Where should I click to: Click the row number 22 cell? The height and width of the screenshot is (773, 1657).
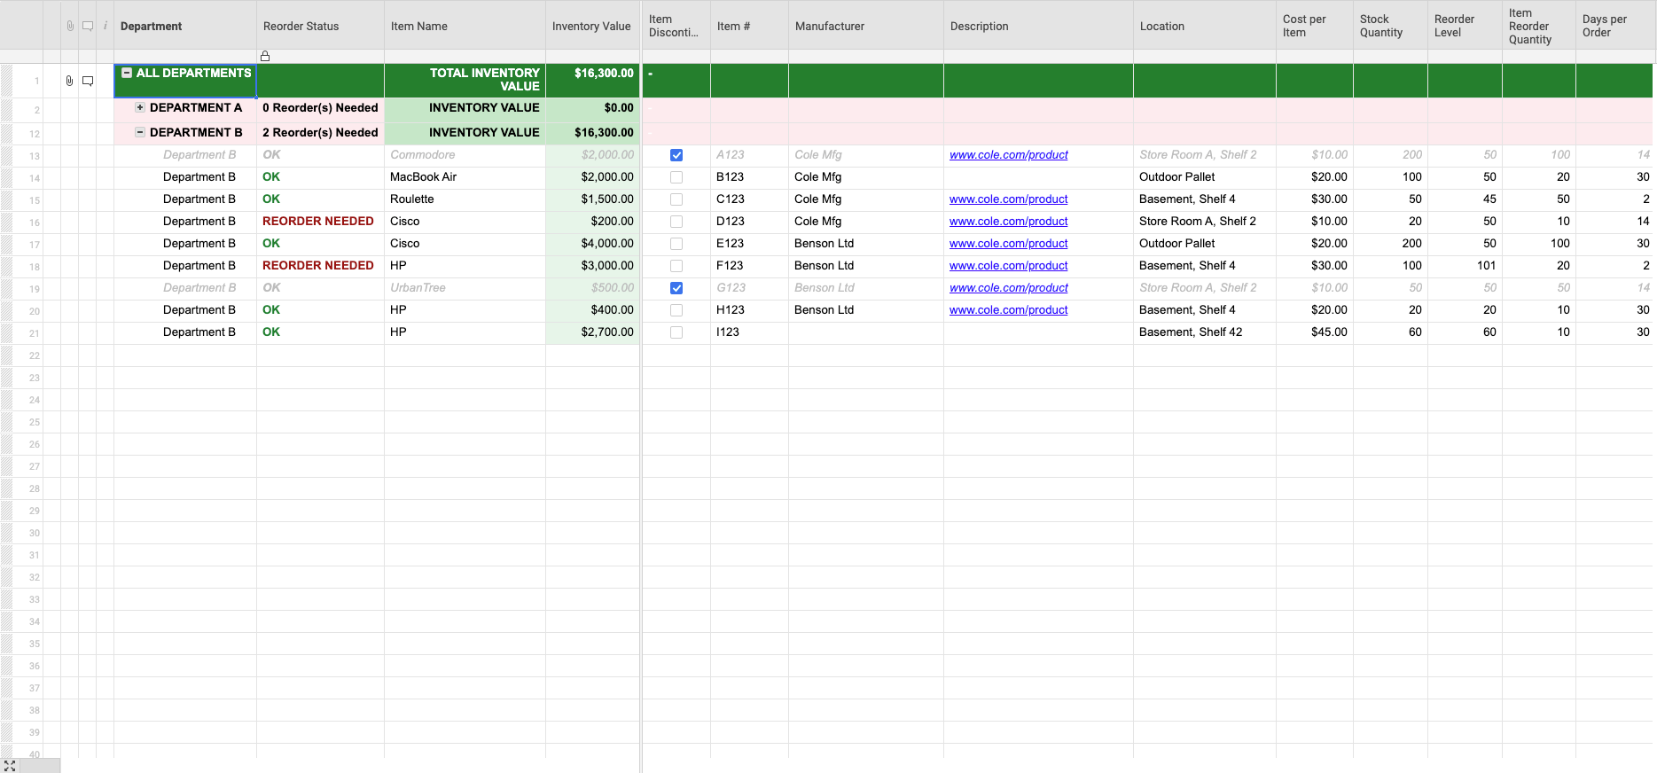[35, 355]
